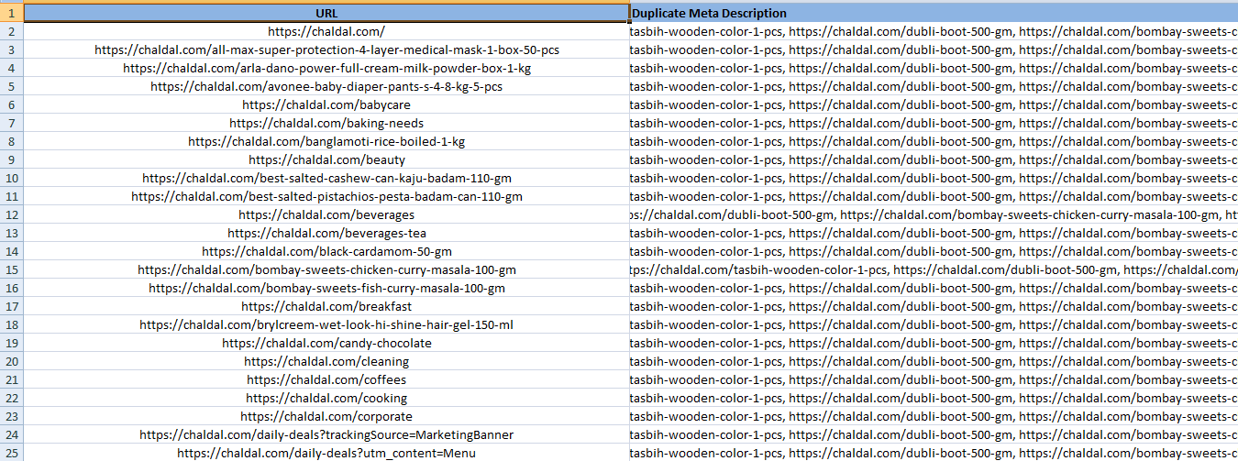The height and width of the screenshot is (461, 1238).
Task: Select the arla-dano-power milk powder URL cell
Action: [326, 68]
